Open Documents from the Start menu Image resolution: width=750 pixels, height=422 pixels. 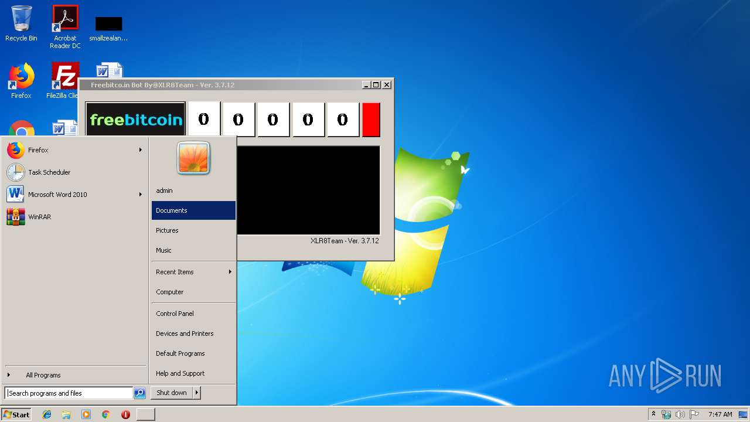coord(193,210)
